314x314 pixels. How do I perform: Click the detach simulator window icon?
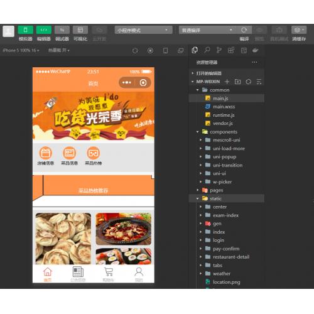coord(180,50)
